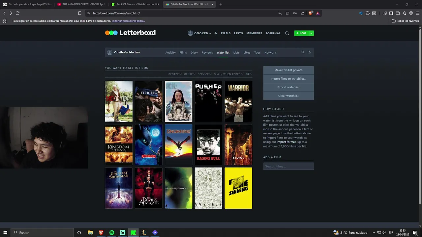The height and width of the screenshot is (237, 422).
Task: Open a new browser tab
Action: coord(221,4)
